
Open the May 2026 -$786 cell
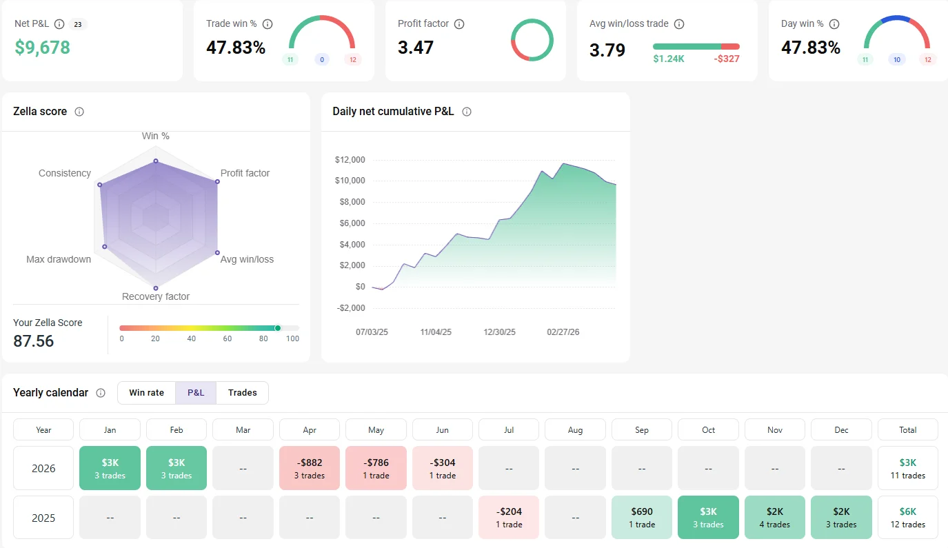click(x=376, y=468)
